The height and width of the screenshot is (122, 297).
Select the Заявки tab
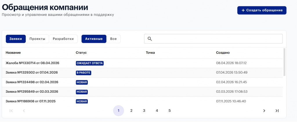click(16, 39)
